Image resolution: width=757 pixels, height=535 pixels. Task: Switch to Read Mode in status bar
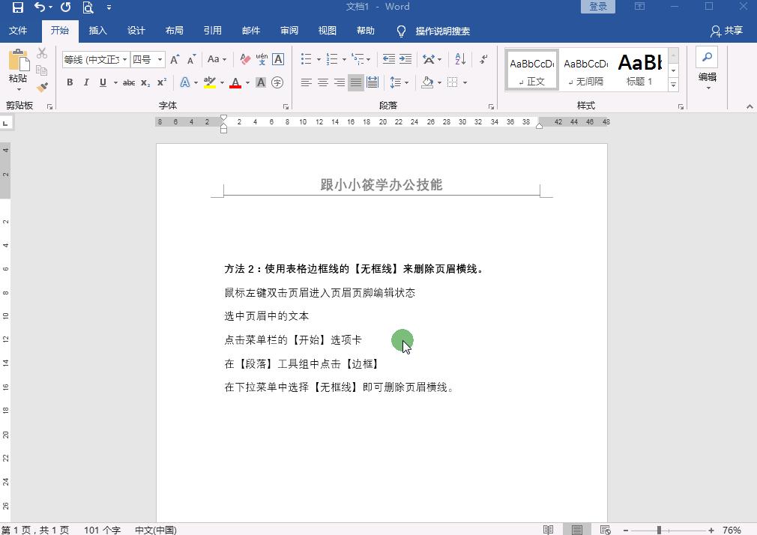tap(549, 530)
